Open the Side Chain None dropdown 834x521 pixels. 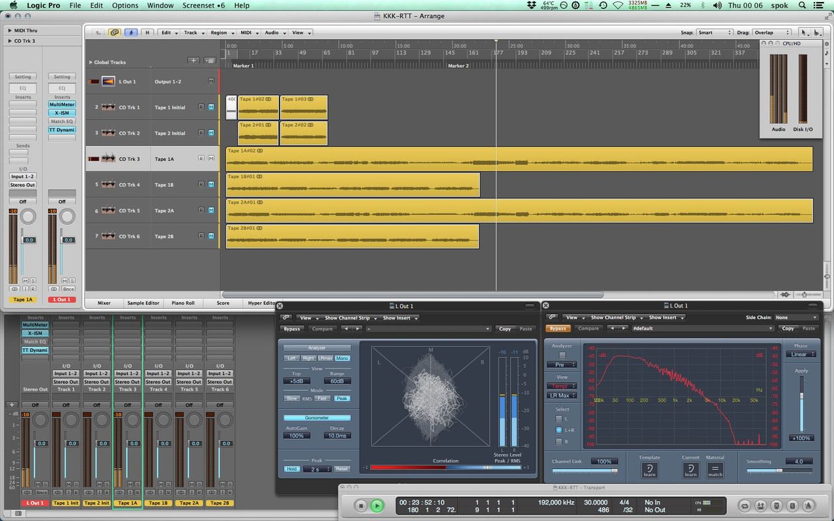(796, 317)
